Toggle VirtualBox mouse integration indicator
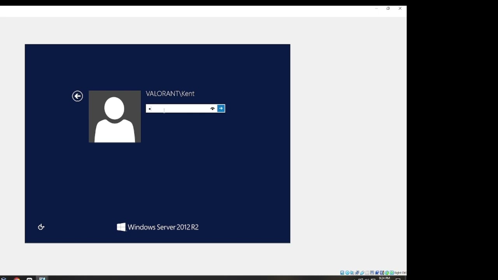Viewport: 498px width, 280px height. 387,273
